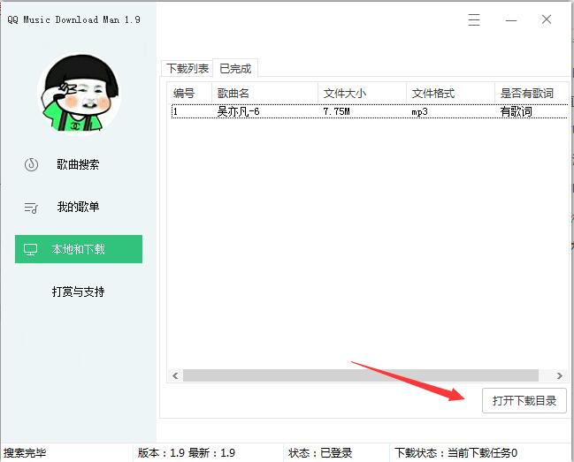This screenshot has width=574, height=462.
Task: Switch to the 下载列表 tab
Action: pos(187,69)
